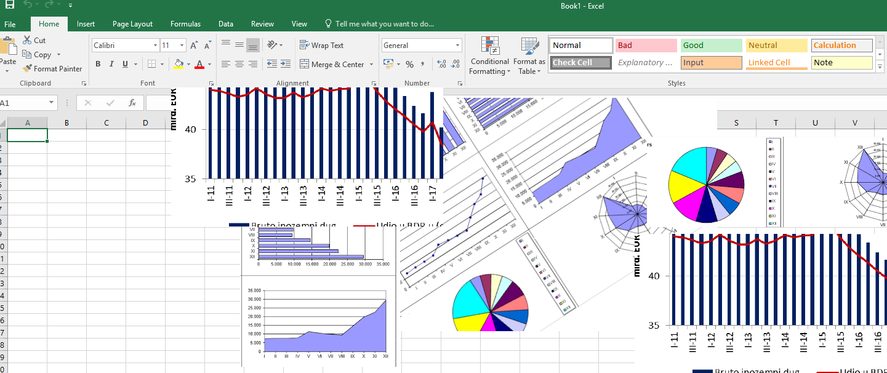Open the General number format dropdown
Image resolution: width=887 pixels, height=373 pixels.
pos(457,46)
